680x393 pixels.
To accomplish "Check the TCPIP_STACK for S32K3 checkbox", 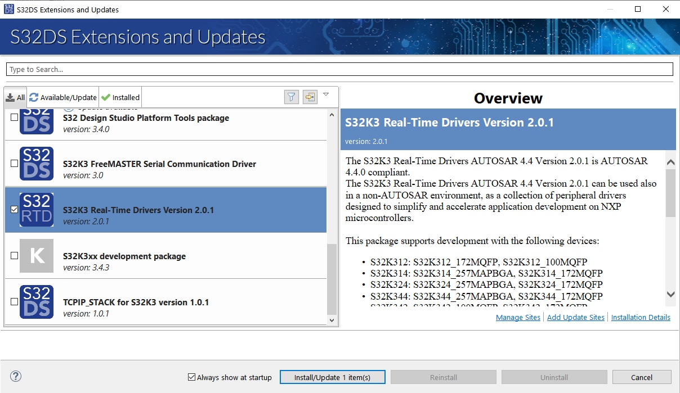I will point(14,302).
